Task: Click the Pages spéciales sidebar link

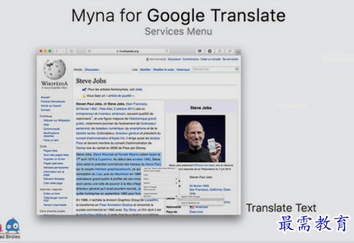Action: tap(53, 163)
